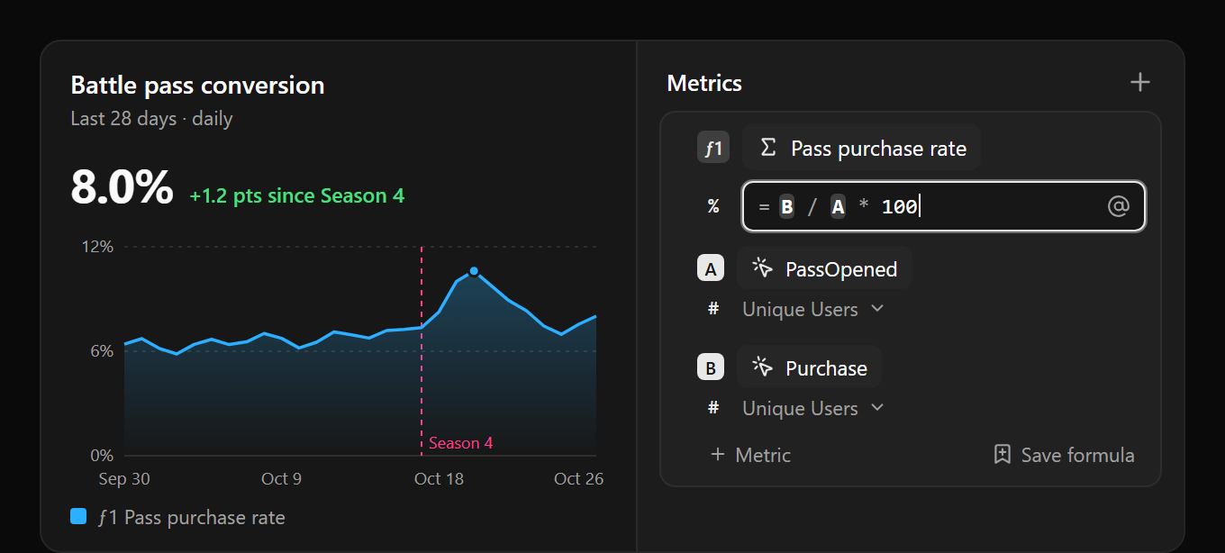Open the Pass purchase rate name chip

click(x=861, y=148)
